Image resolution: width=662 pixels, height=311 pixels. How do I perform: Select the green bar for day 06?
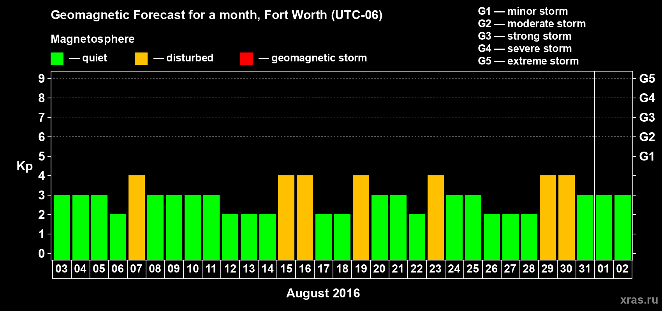pos(118,237)
